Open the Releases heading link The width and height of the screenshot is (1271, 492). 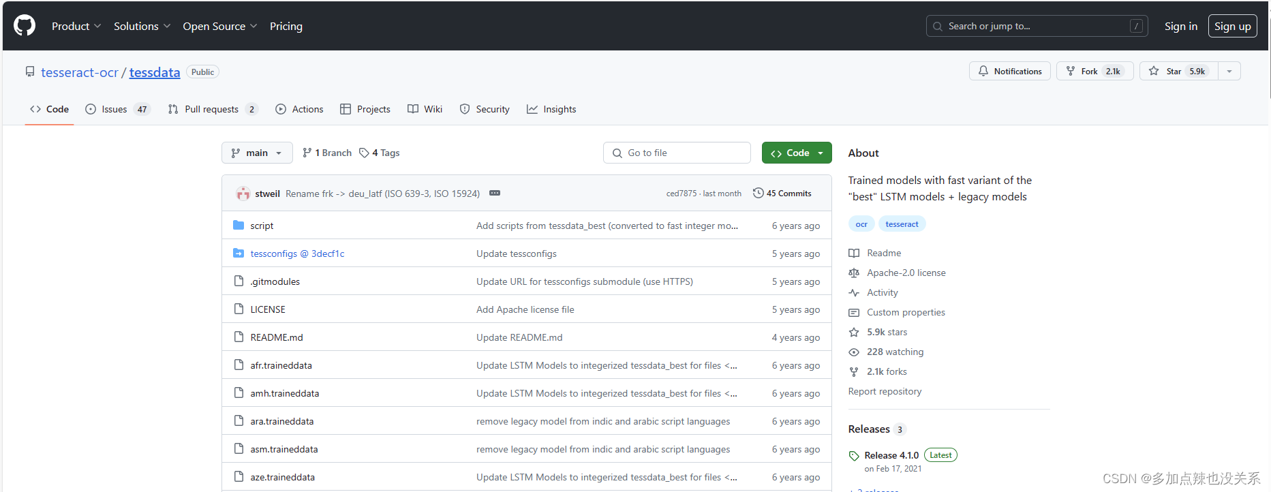coord(876,429)
